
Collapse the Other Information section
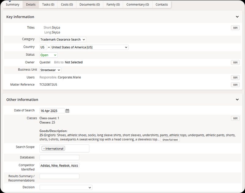point(237,100)
